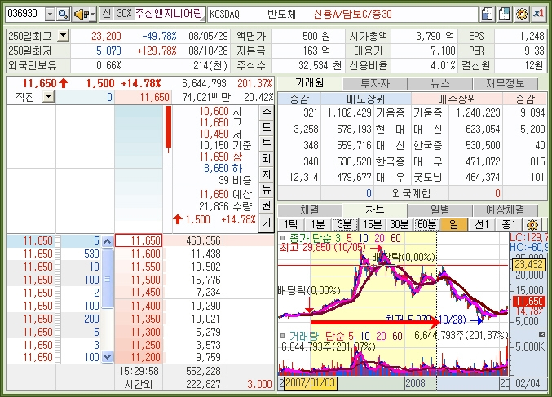This screenshot has height=397, width=552.
Task: Toggle the 거래량 checkbox on the volume chart
Action: (284, 334)
